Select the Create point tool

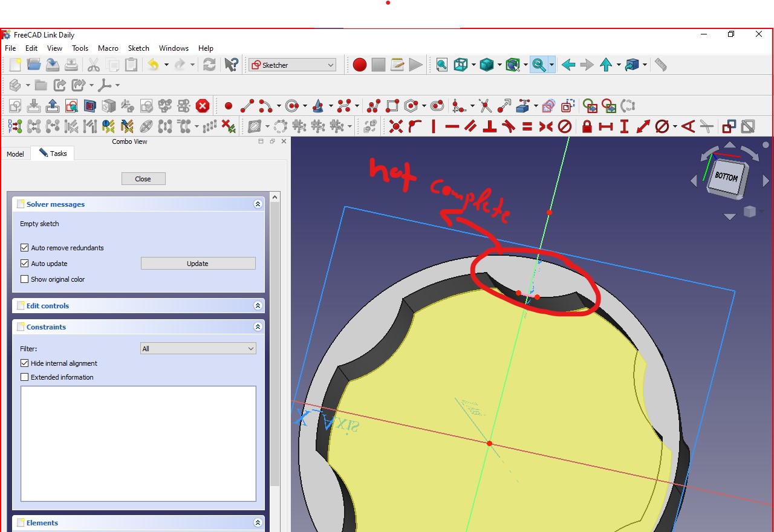pyautogui.click(x=229, y=106)
